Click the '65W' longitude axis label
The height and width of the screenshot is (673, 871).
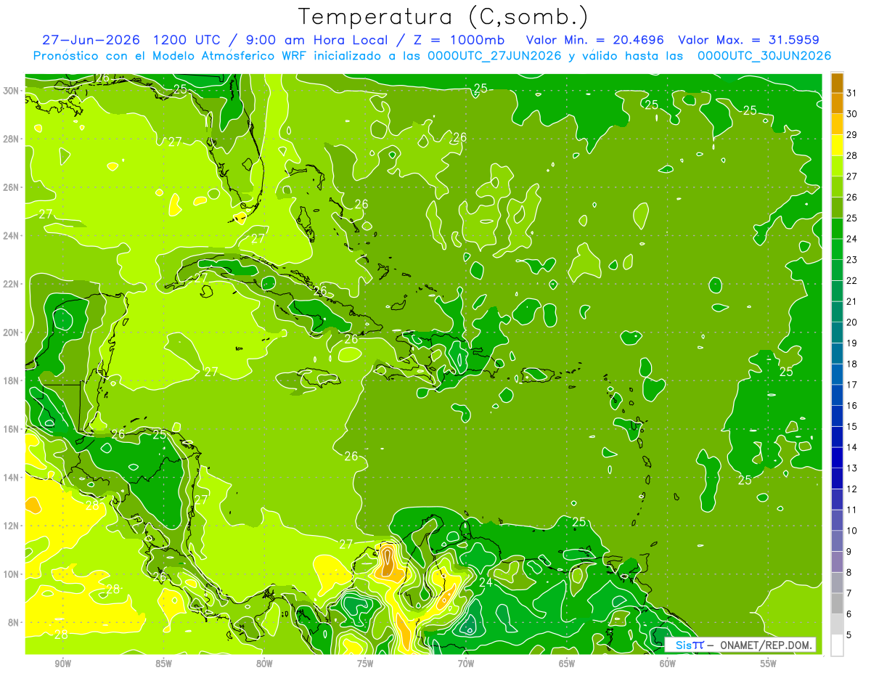pos(567,664)
